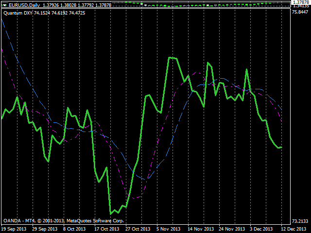Click the 75.8447 scale value

(x=301, y=12)
